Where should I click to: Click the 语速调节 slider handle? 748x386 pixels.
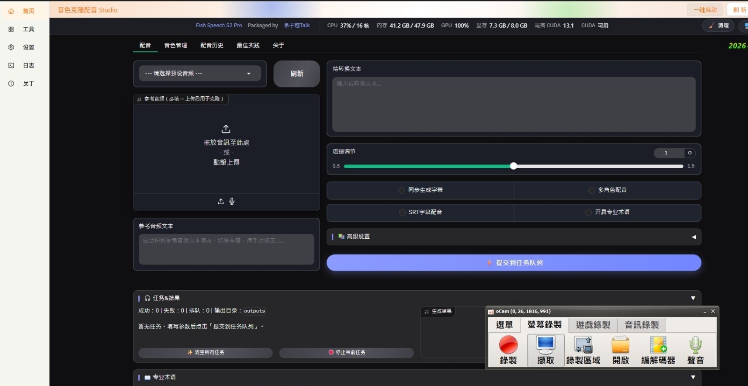coord(513,166)
